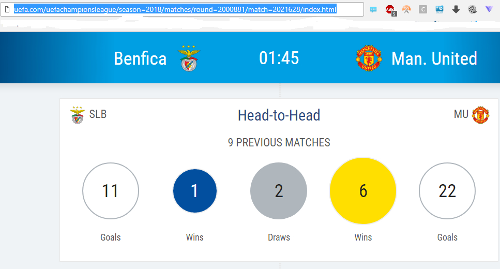This screenshot has height=269, width=500.
Task: Open the blue camera screenshot extension
Action: (x=440, y=9)
